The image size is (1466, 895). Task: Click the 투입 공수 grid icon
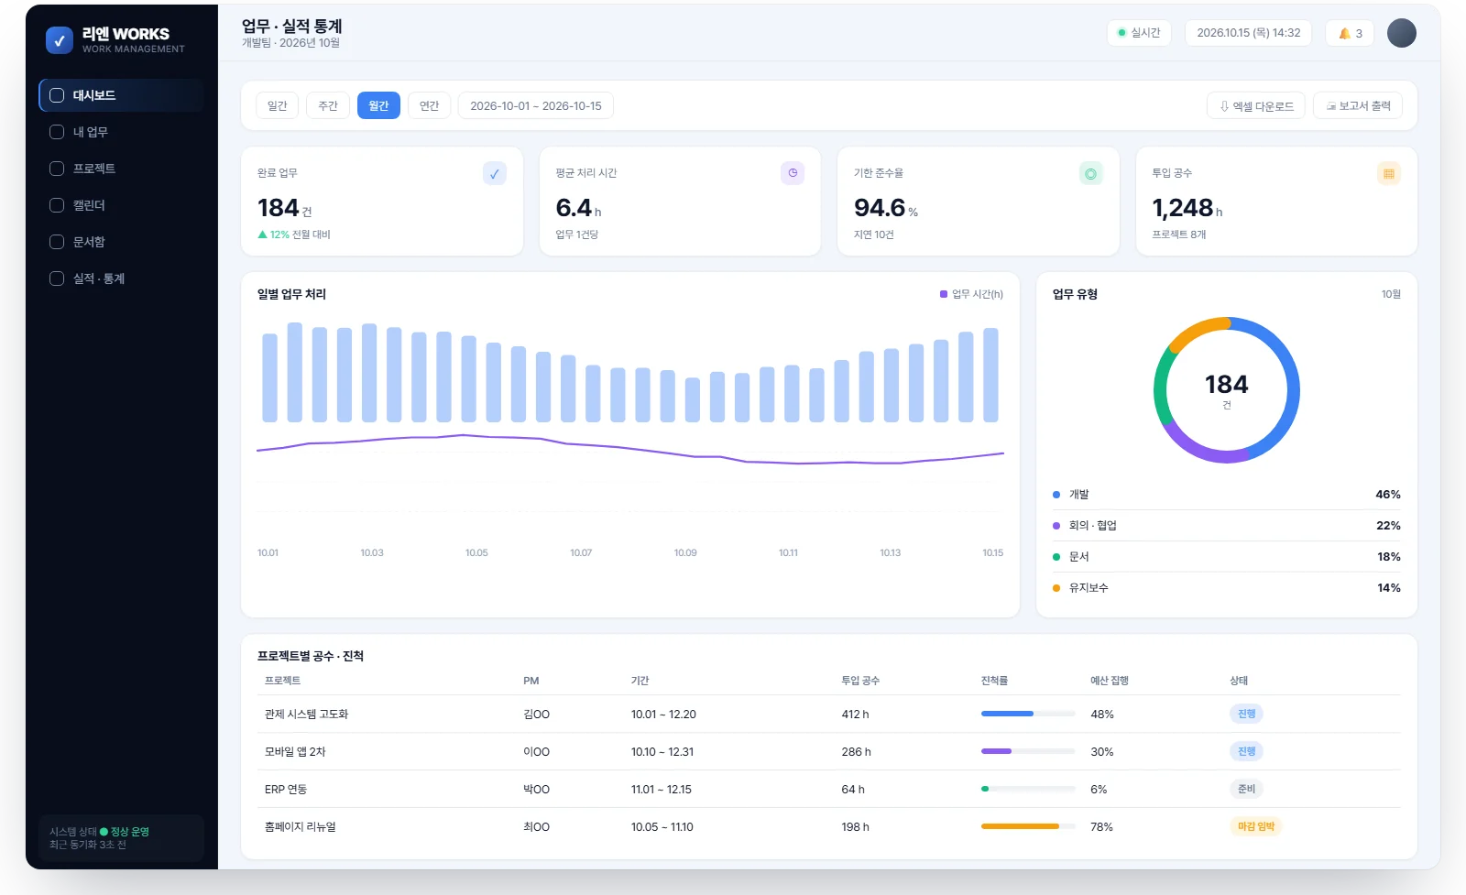coord(1389,173)
